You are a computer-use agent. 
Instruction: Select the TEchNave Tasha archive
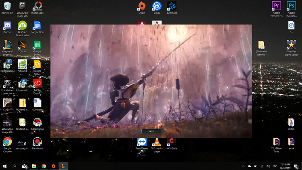(x=276, y=145)
